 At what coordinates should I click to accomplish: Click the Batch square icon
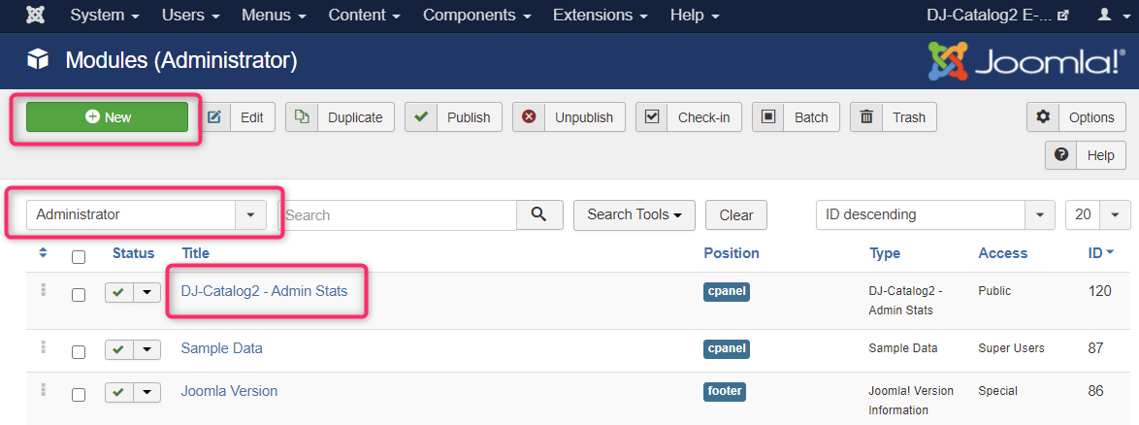767,116
